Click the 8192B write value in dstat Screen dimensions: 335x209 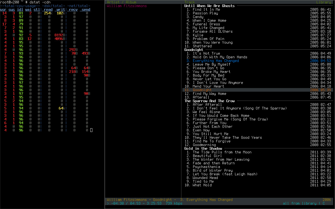[x=60, y=35]
